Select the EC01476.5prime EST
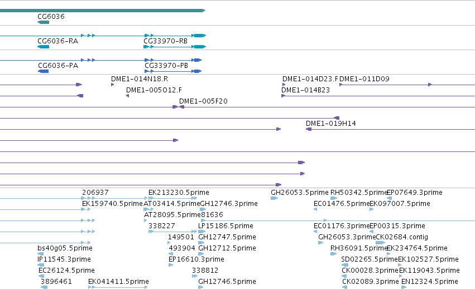 (x=342, y=204)
